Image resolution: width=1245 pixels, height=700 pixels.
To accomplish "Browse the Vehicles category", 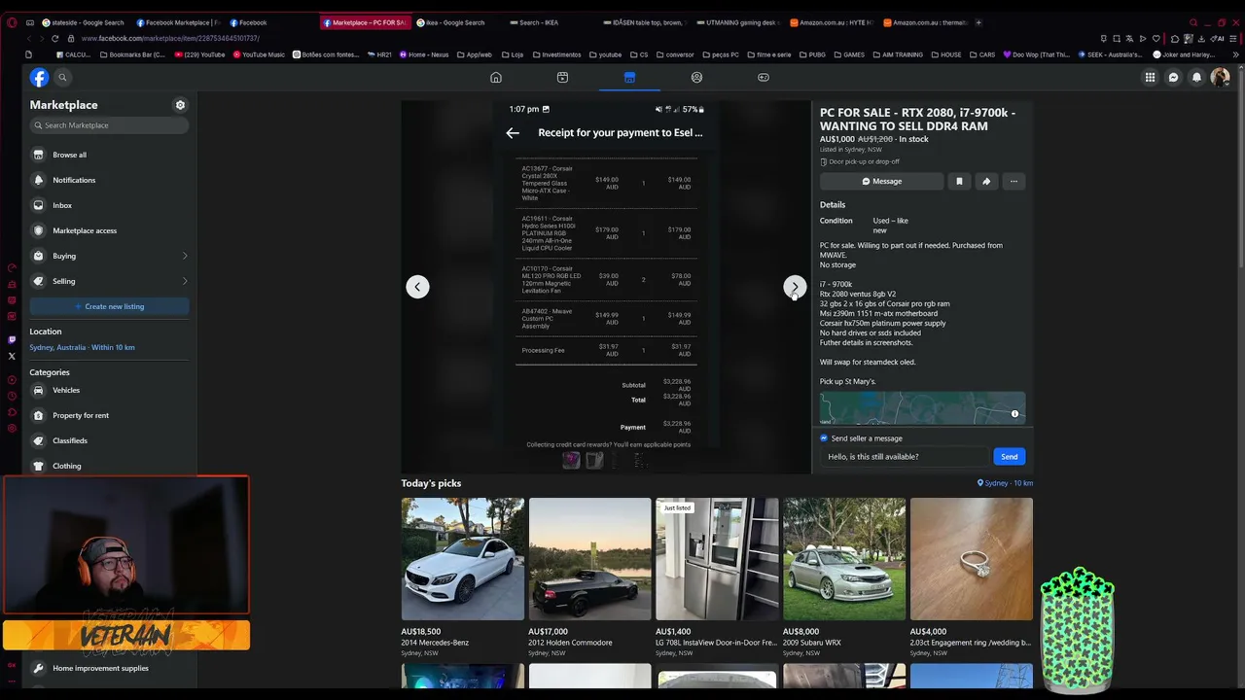I will [109, 390].
